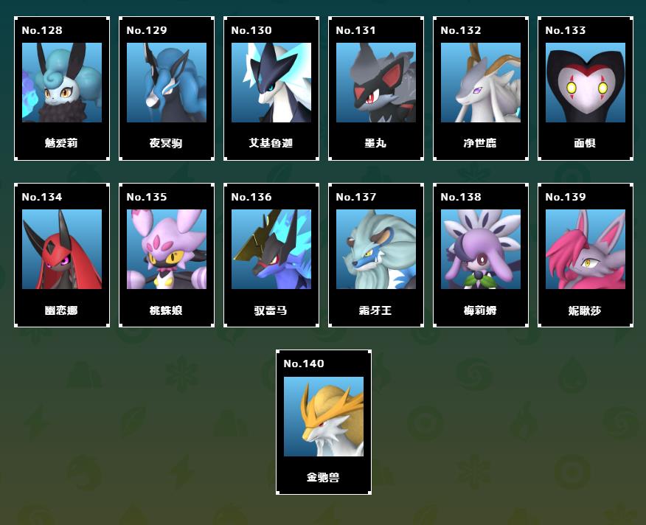Click the No.136 number label
646x525 pixels.
pos(251,197)
